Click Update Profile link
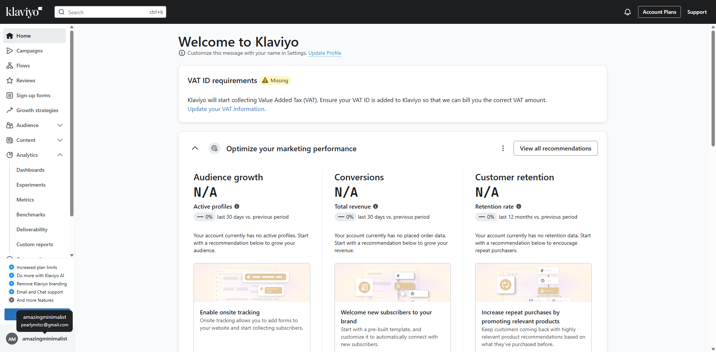This screenshot has width=716, height=352. click(325, 53)
